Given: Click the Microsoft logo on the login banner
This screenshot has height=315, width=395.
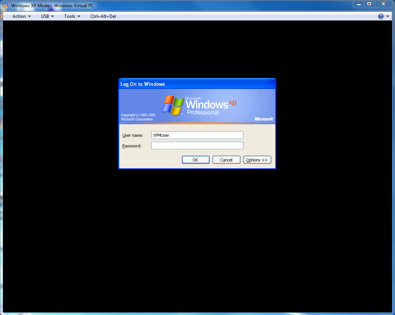Looking at the screenshot, I should click(264, 119).
